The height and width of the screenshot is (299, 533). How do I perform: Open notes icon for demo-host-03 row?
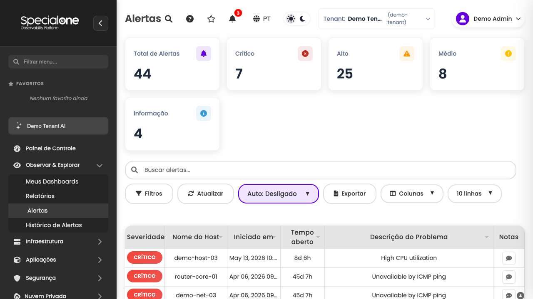click(509, 258)
